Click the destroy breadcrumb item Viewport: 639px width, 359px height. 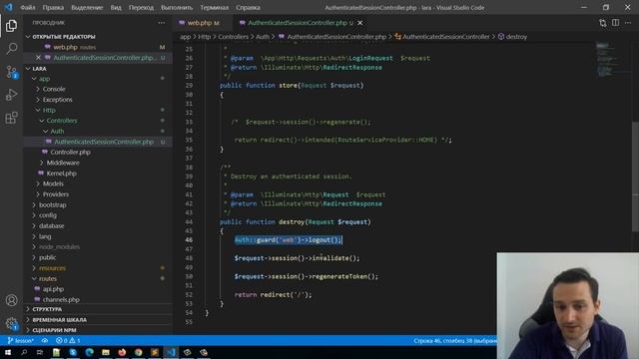click(512, 37)
